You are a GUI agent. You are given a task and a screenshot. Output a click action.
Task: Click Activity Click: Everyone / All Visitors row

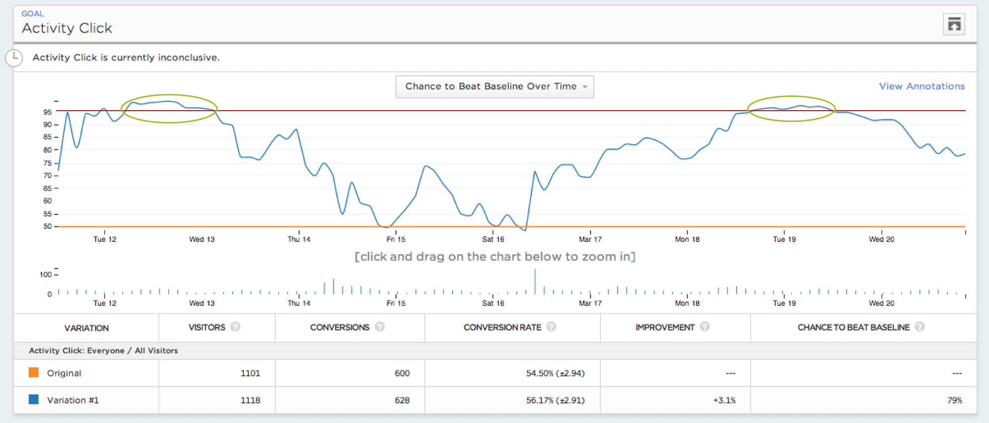click(x=103, y=351)
